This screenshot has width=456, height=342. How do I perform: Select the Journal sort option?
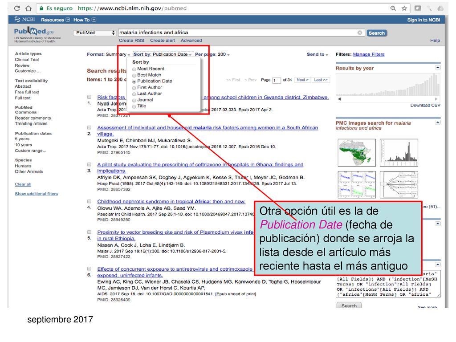134,100
